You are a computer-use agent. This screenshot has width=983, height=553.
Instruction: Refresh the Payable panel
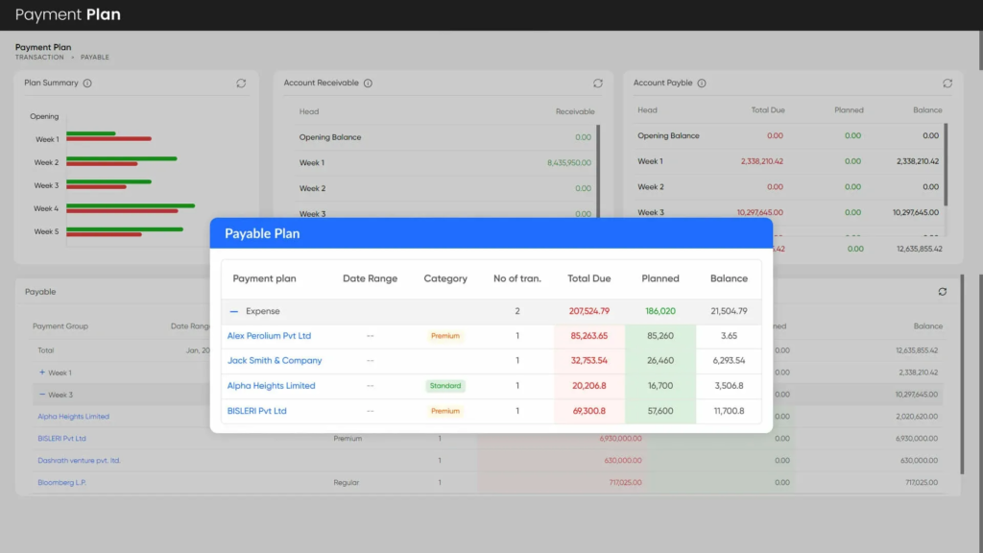(x=943, y=292)
